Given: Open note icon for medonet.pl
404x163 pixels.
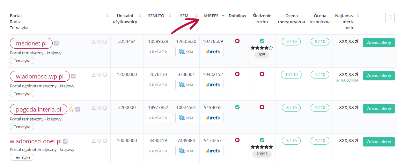Looking at the screenshot, I should (x=105, y=42).
